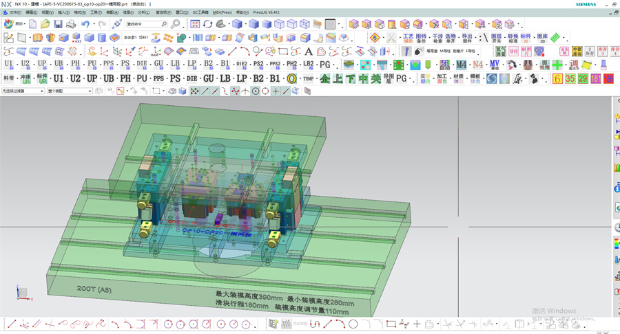Click the Undo arrow icon

click(85, 24)
